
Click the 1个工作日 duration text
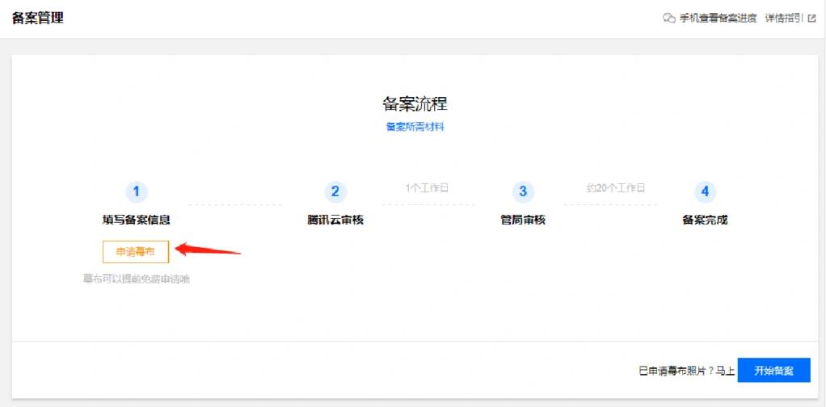(x=427, y=188)
